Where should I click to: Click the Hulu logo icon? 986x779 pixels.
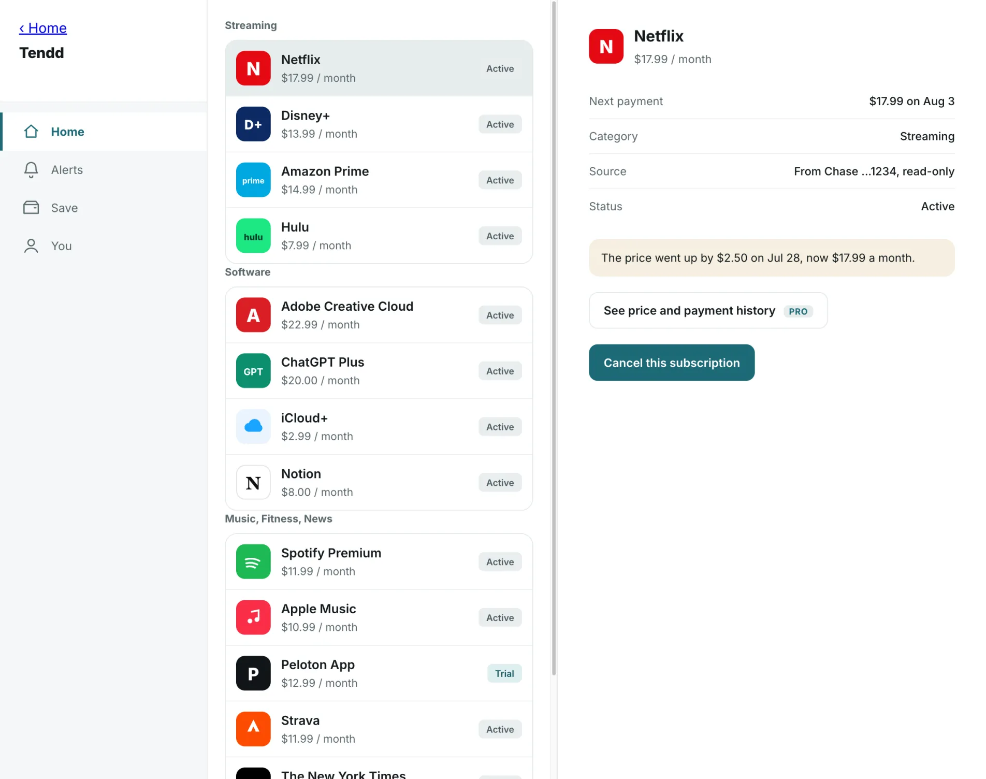pos(253,236)
